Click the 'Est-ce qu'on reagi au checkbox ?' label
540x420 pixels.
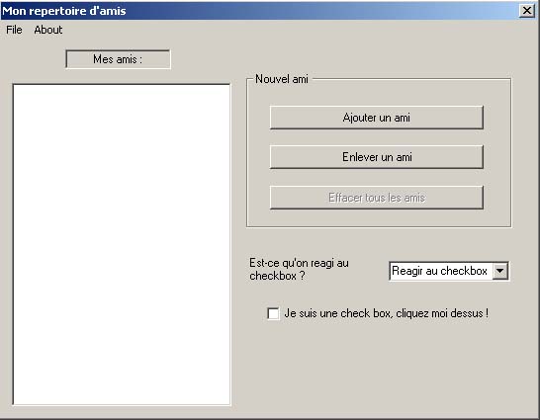(x=299, y=270)
